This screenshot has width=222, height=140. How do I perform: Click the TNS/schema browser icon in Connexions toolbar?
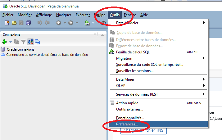click(30, 42)
